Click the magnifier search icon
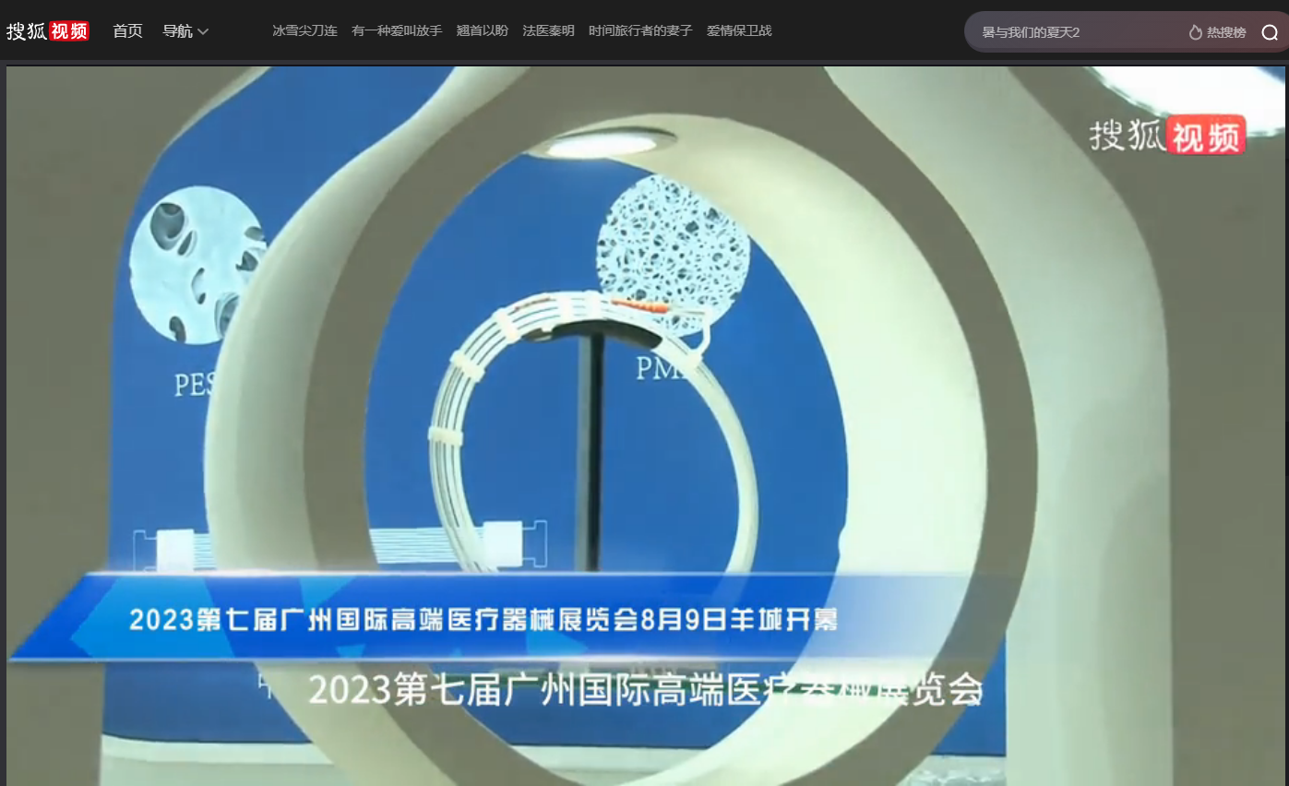 1270,32
